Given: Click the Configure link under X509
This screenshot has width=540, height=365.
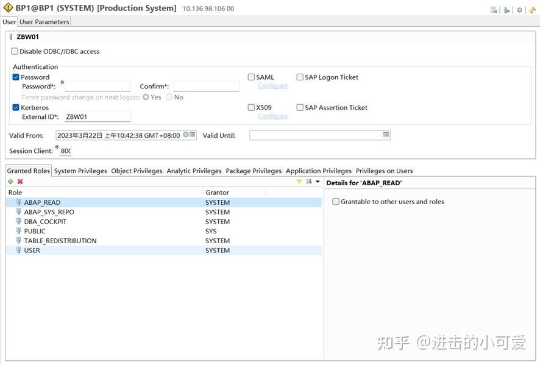Looking at the screenshot, I should (273, 116).
